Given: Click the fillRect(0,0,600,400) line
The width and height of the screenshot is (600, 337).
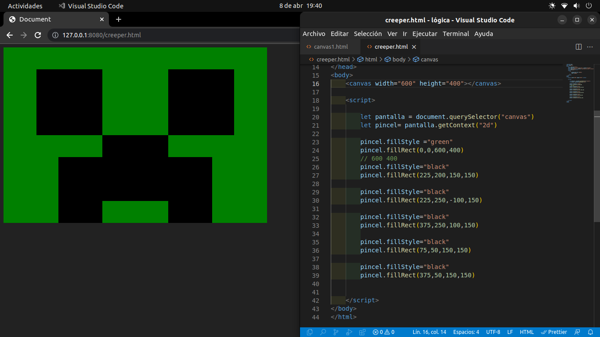Looking at the screenshot, I should [412, 150].
